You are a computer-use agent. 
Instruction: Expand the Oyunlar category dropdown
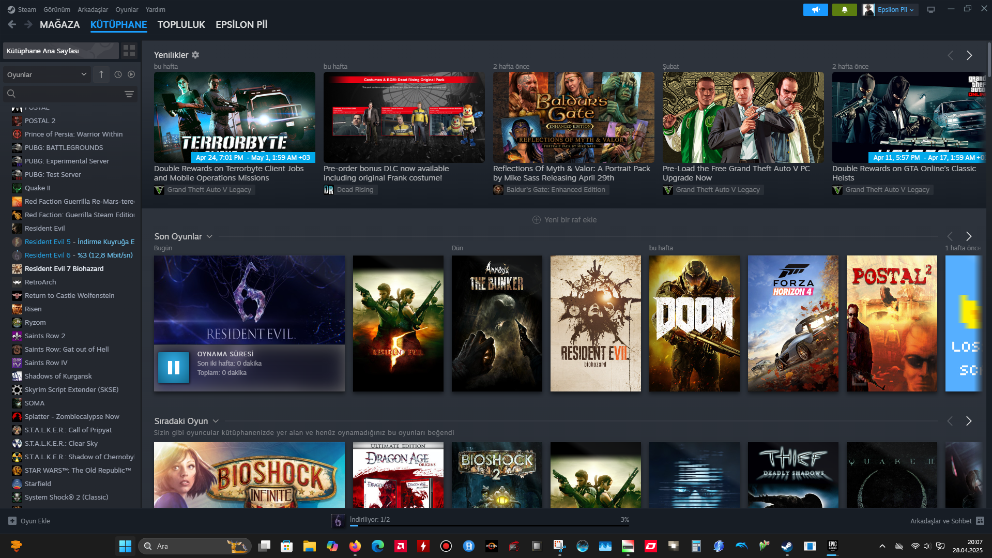[47, 74]
